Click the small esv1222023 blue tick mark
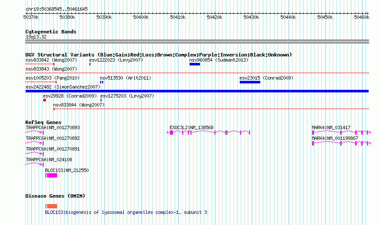Image resolution: width=381 pixels, height=225 pixels. (x=90, y=64)
